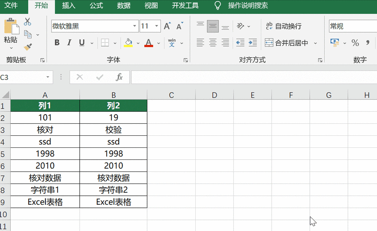Click the Cut scissors icon

27,22
